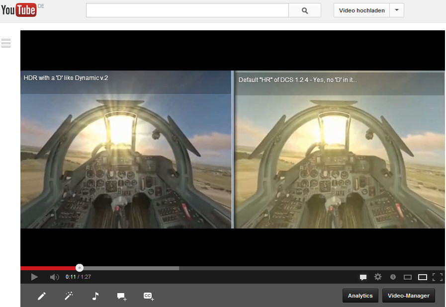Image resolution: width=446 pixels, height=307 pixels.
Task: Expand the dropdown next to Video hochladen
Action: [397, 10]
